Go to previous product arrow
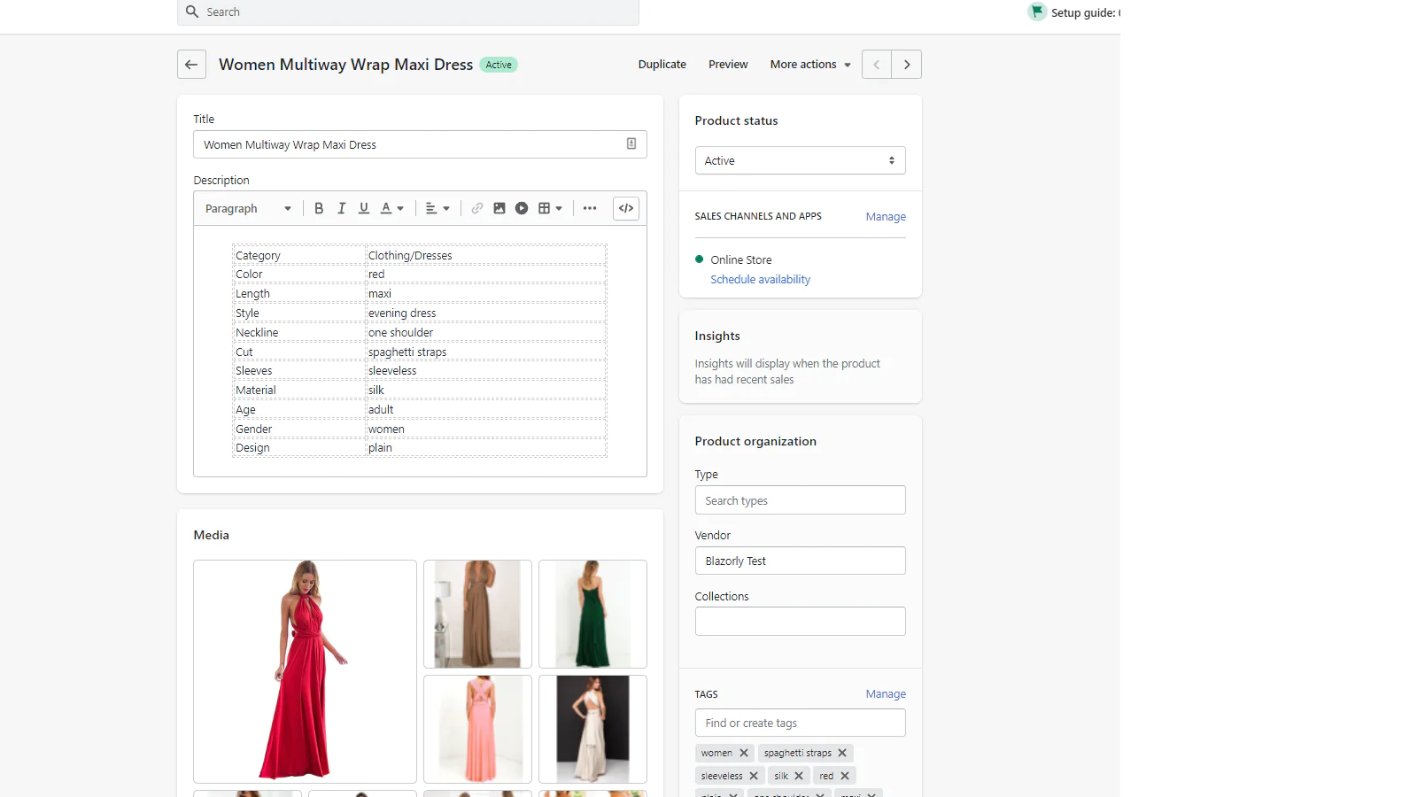The height and width of the screenshot is (797, 1417). [x=877, y=65]
